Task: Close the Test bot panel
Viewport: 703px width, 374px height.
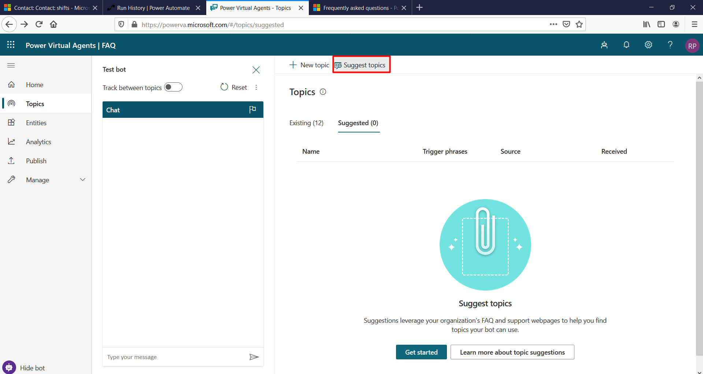Action: click(x=256, y=70)
